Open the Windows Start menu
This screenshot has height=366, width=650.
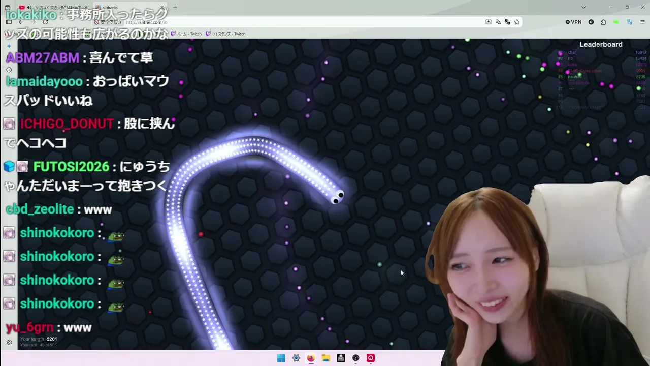click(x=281, y=358)
